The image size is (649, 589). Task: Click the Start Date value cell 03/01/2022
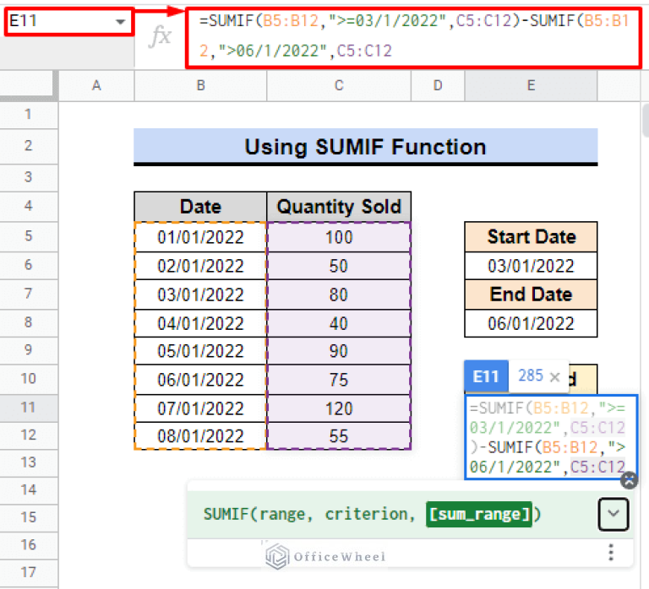(531, 266)
